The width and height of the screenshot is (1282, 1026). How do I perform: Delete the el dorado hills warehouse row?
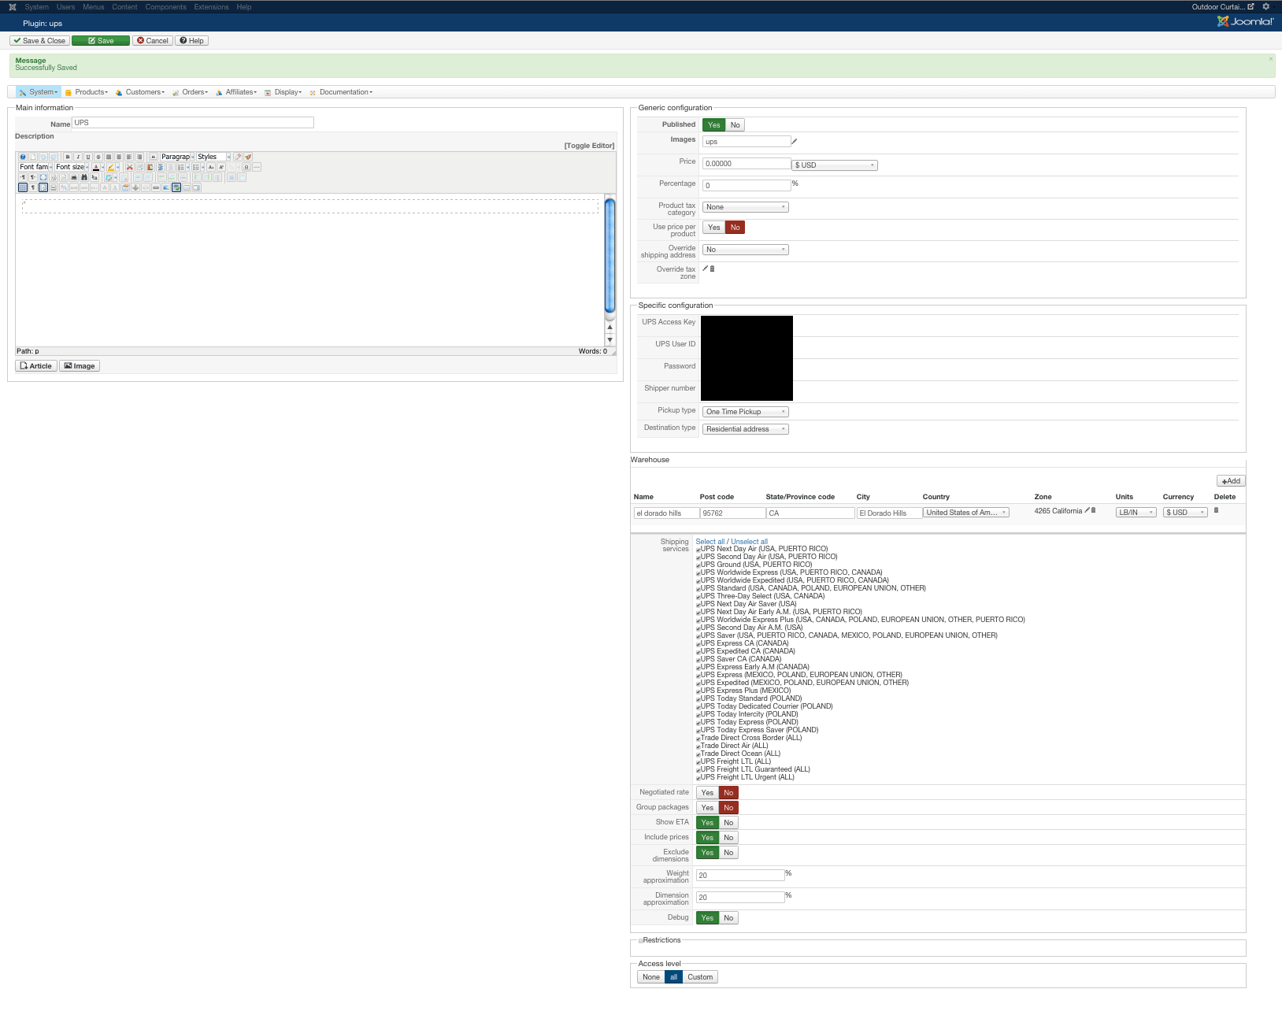(1216, 510)
